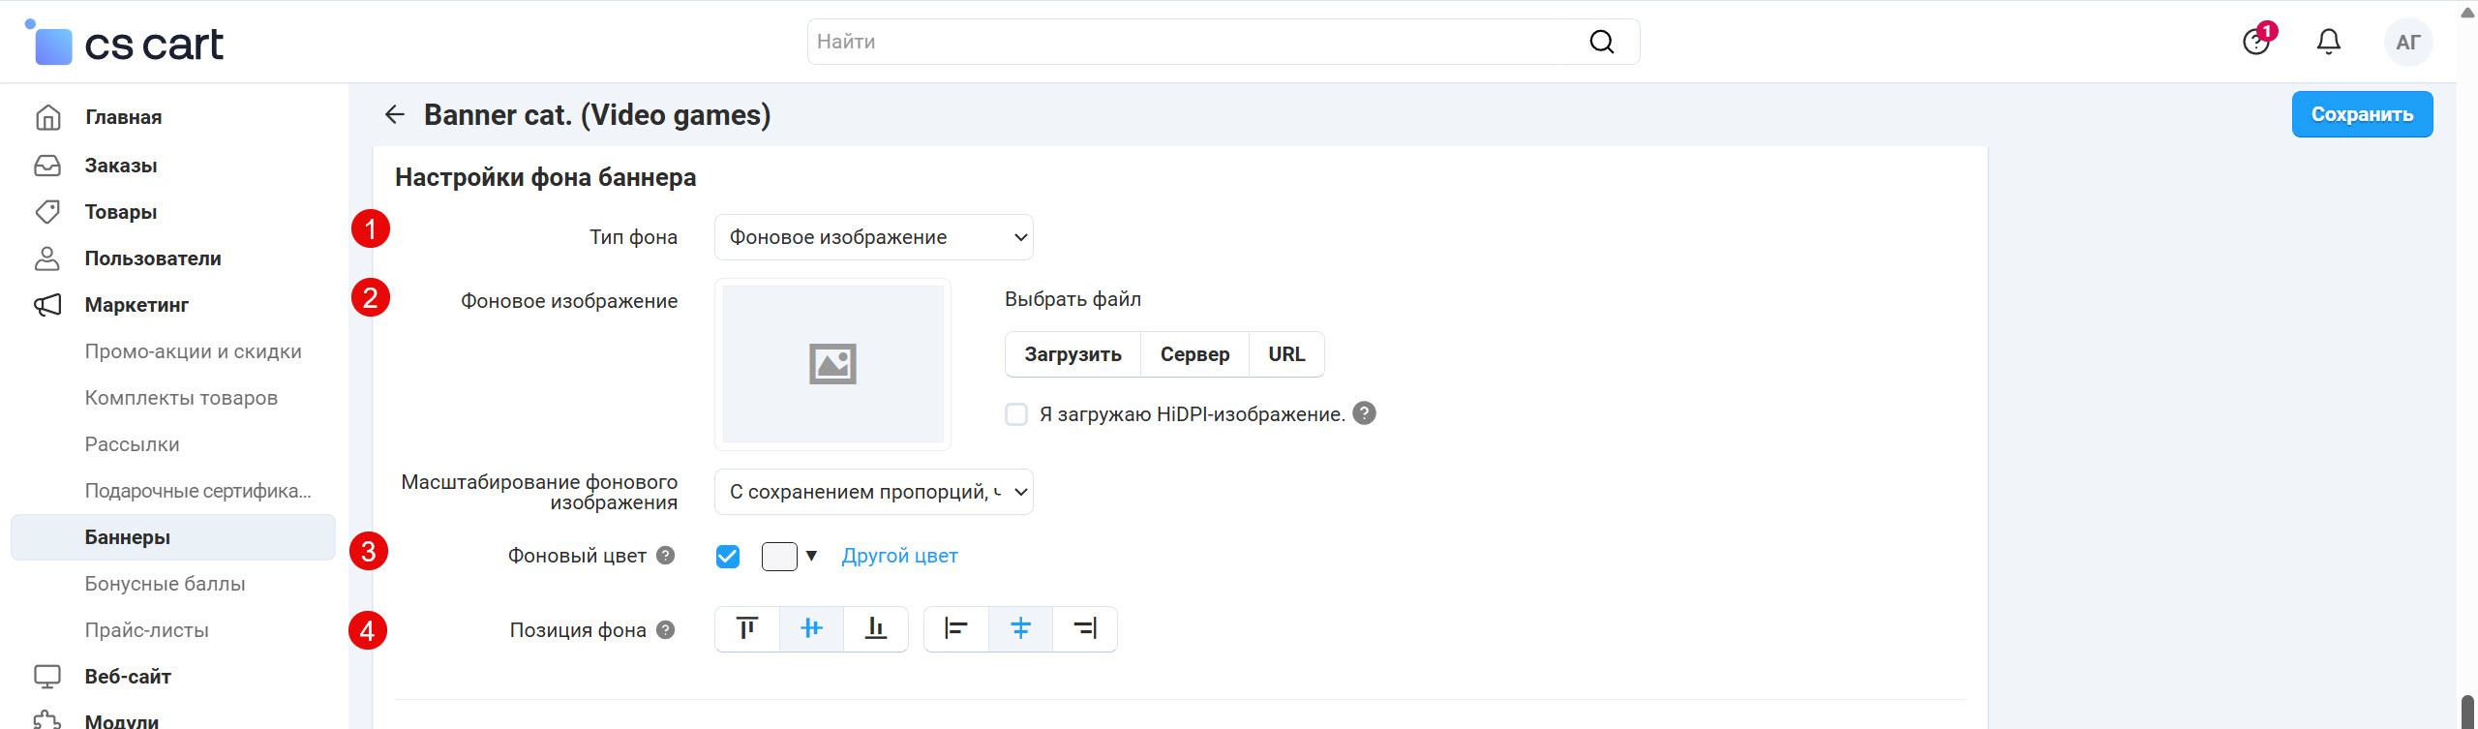2478x729 pixels.
Task: Align background position to top
Action: click(747, 629)
